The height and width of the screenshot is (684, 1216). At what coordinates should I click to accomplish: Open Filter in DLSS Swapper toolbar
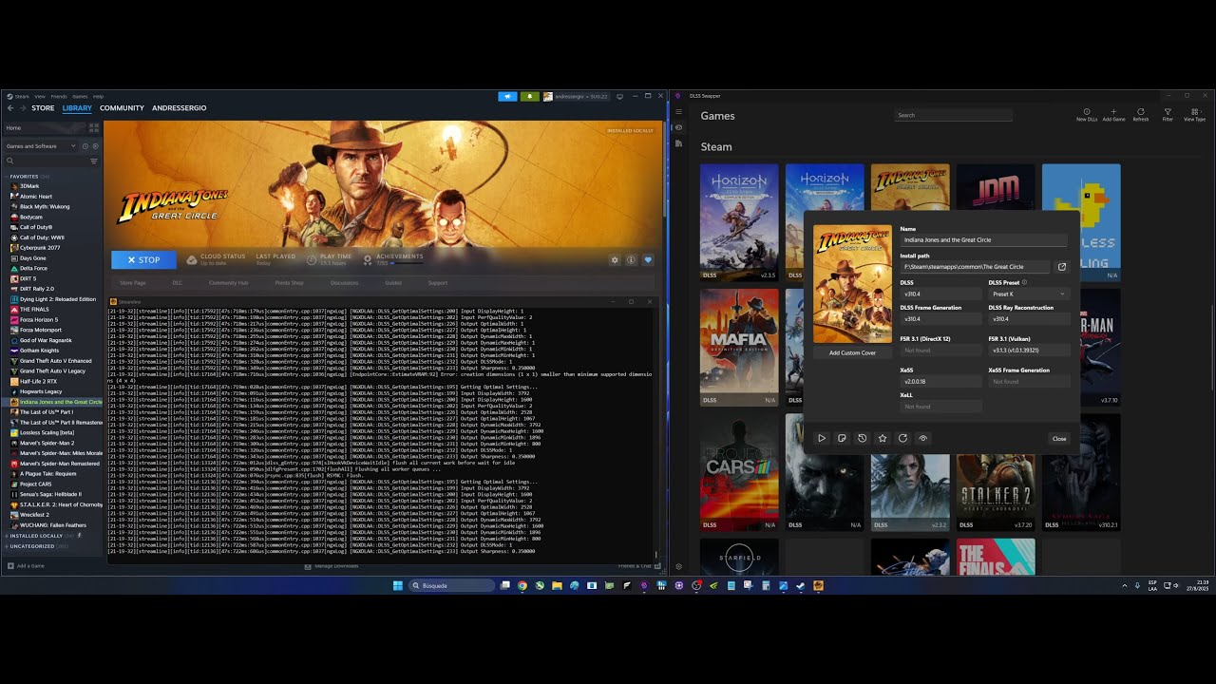[x=1168, y=115]
